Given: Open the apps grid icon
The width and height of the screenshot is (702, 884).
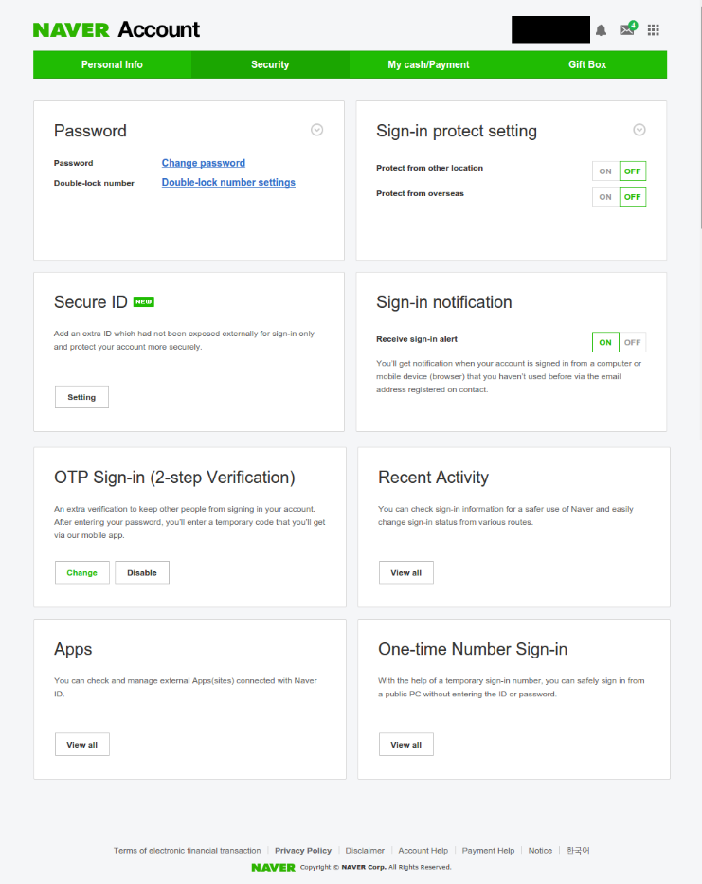Looking at the screenshot, I should tap(653, 30).
